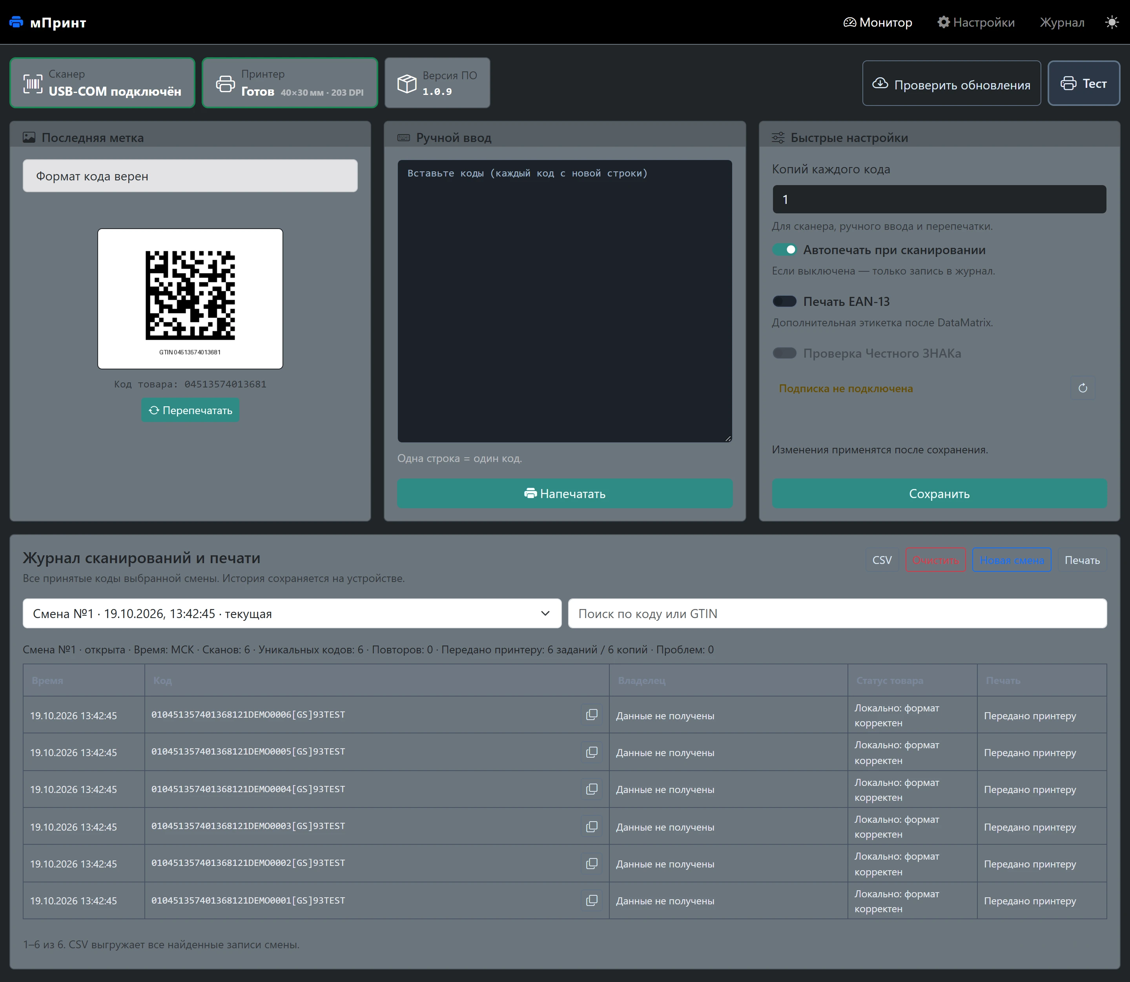Refresh subscription status with circular arrow icon
1130x982 pixels.
coord(1083,388)
